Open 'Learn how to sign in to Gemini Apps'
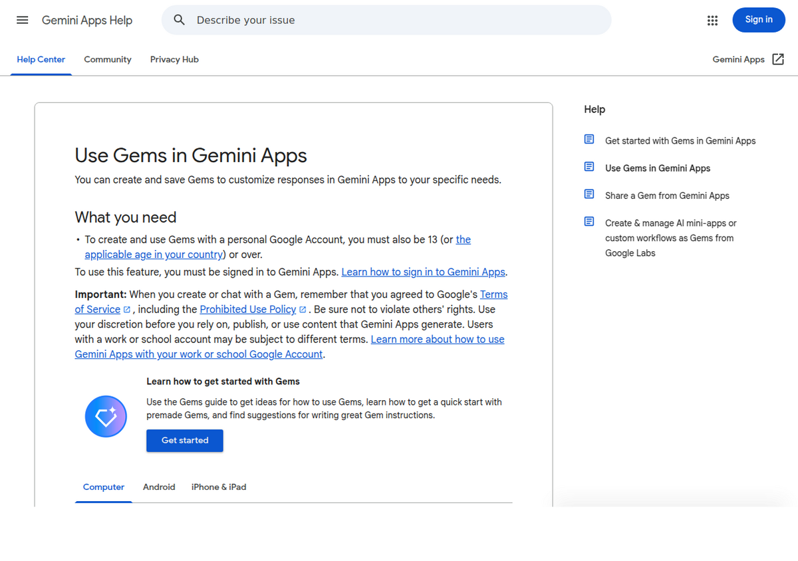 click(424, 272)
